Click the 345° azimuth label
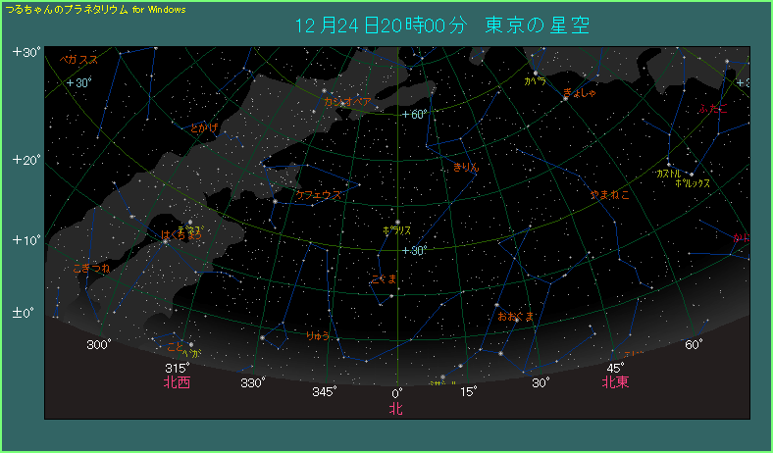 [x=325, y=392]
